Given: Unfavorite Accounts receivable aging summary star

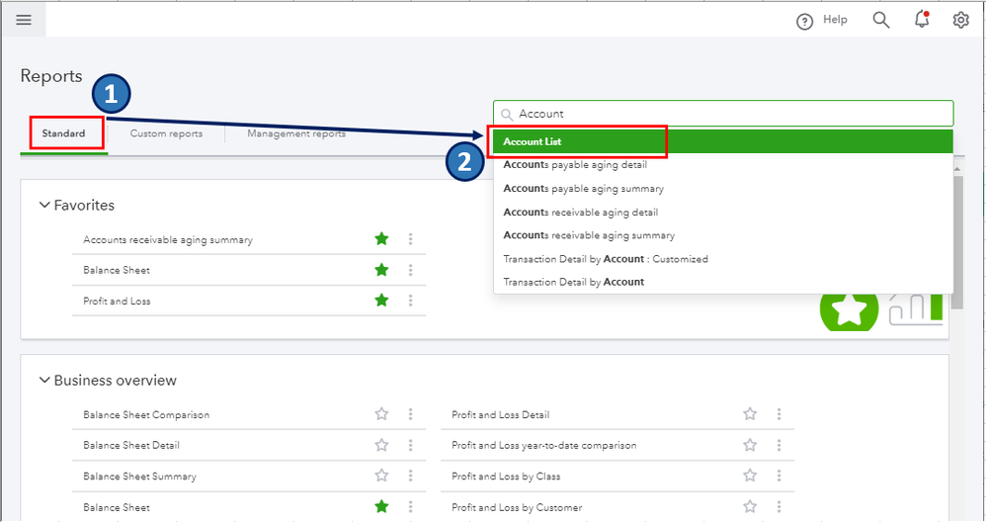Looking at the screenshot, I should click(381, 239).
